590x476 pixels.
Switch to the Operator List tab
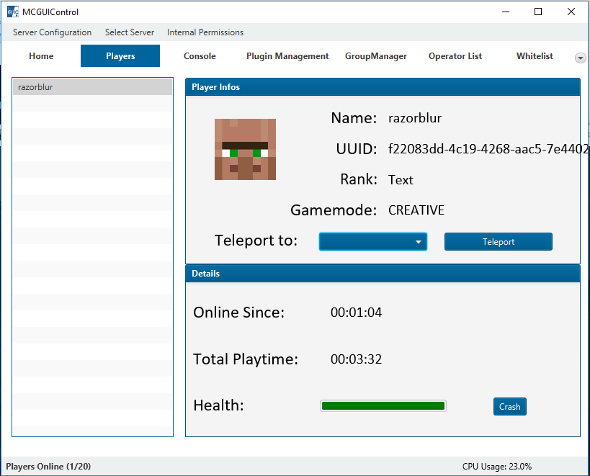click(x=455, y=56)
